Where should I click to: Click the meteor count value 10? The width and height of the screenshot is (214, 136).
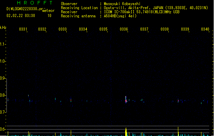click(x=49, y=16)
